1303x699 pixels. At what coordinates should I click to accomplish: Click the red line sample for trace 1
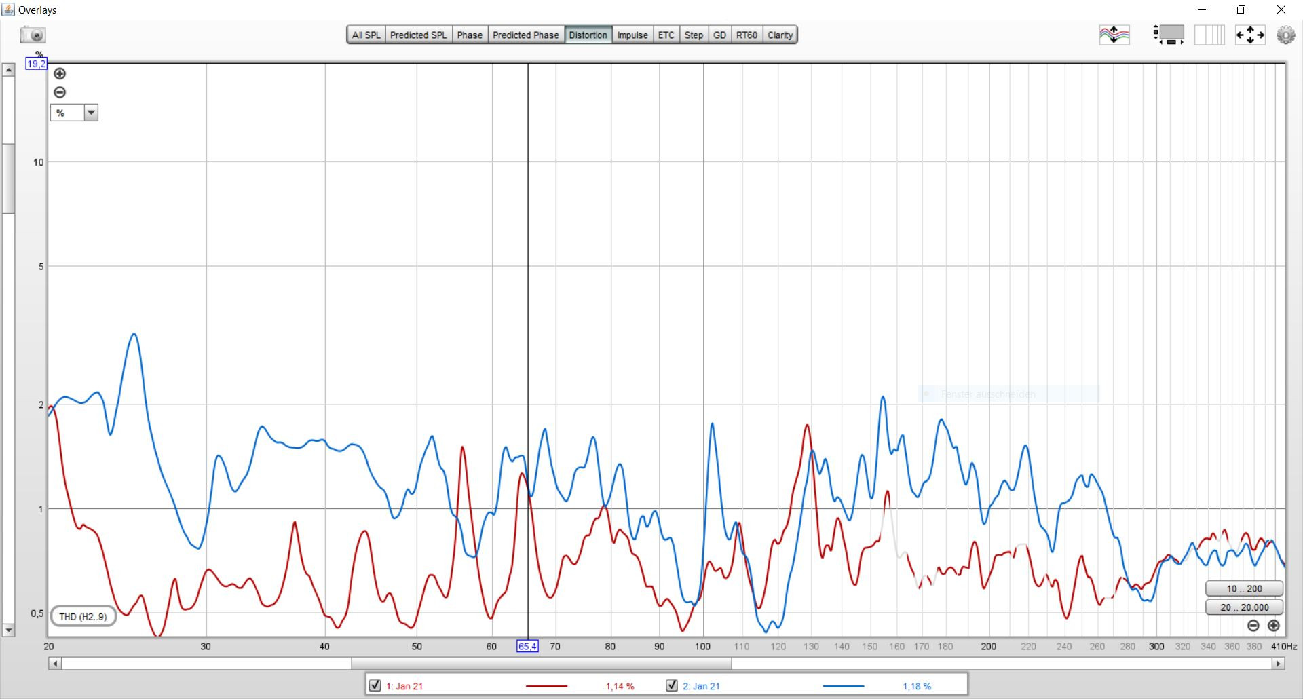click(546, 686)
